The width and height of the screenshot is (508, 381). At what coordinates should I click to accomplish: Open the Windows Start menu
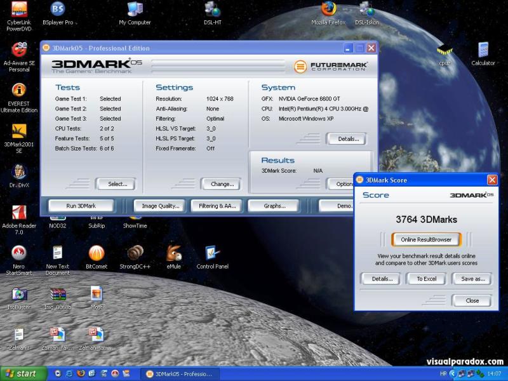click(24, 373)
